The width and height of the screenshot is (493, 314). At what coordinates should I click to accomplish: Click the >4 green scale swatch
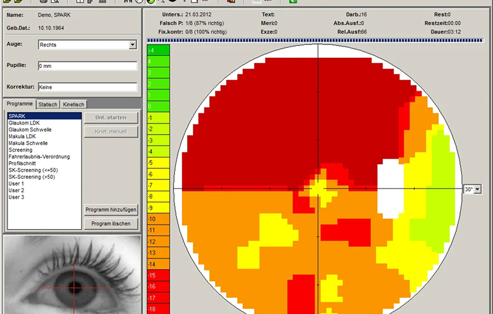pos(159,50)
